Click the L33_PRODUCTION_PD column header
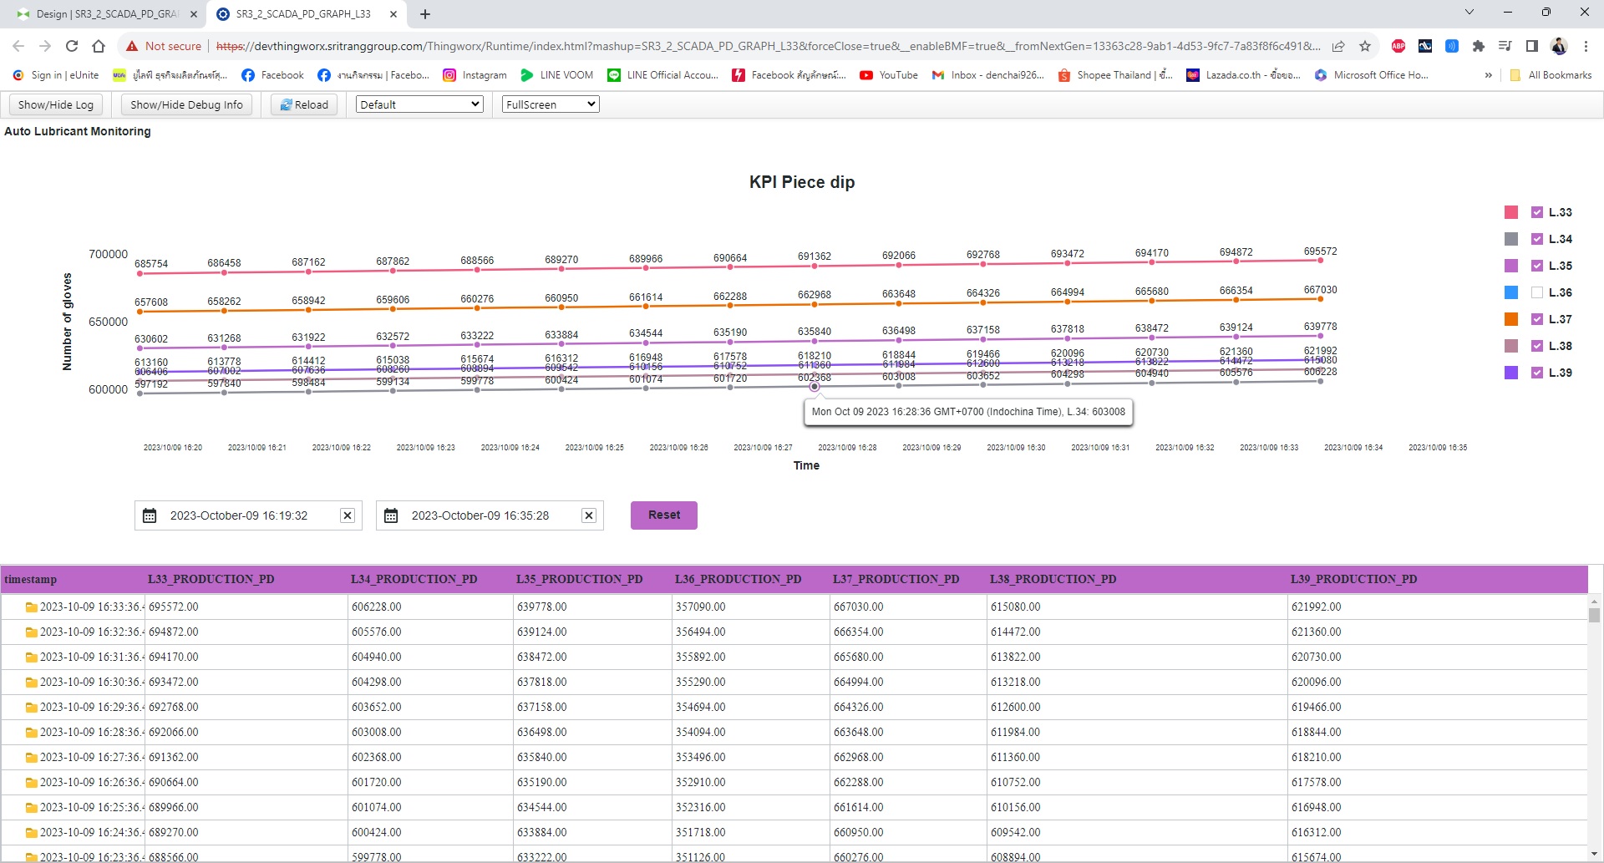1604x863 pixels. tap(211, 579)
